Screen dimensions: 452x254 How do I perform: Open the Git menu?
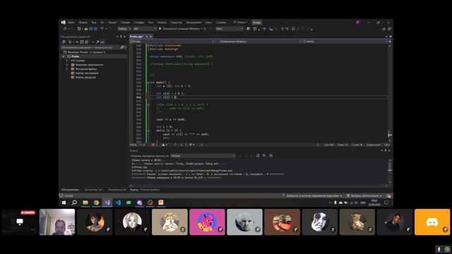(x=102, y=23)
